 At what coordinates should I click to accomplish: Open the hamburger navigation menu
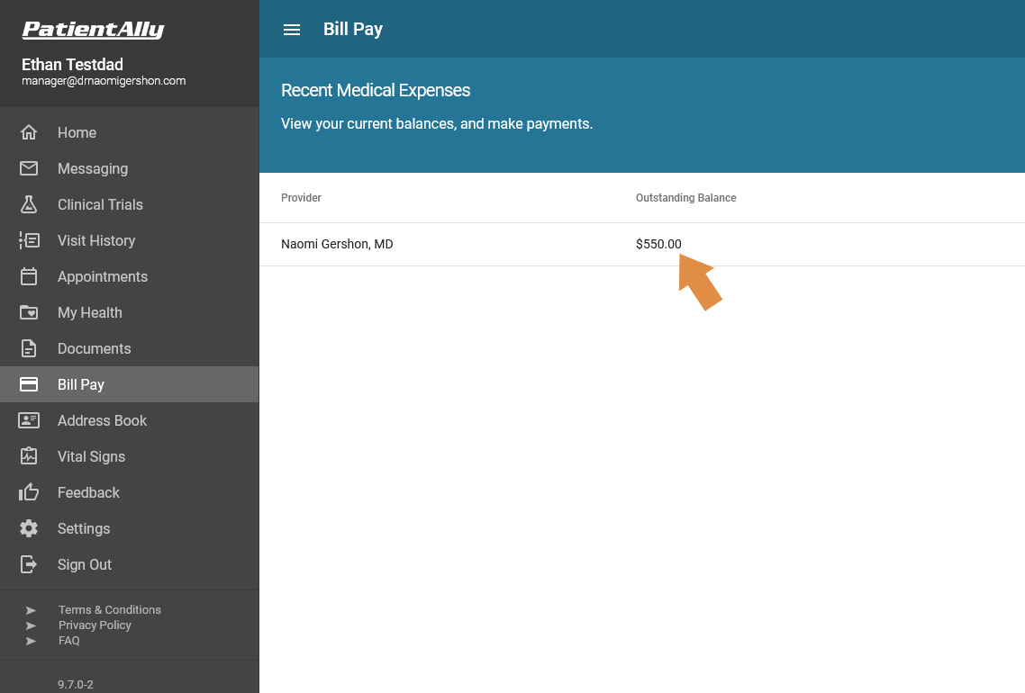291,29
